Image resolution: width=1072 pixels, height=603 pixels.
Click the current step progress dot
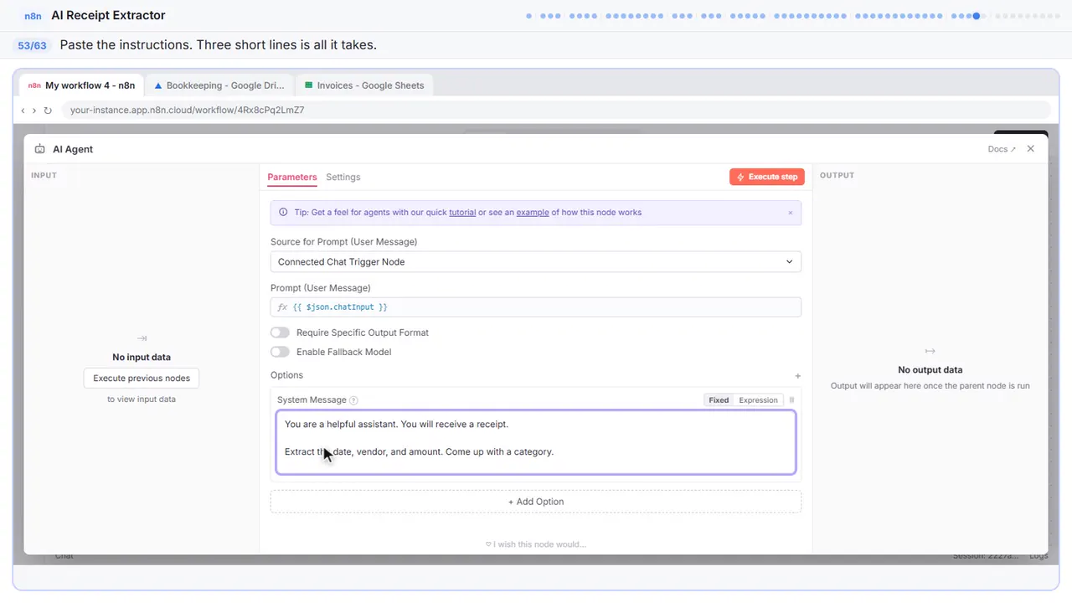(977, 16)
